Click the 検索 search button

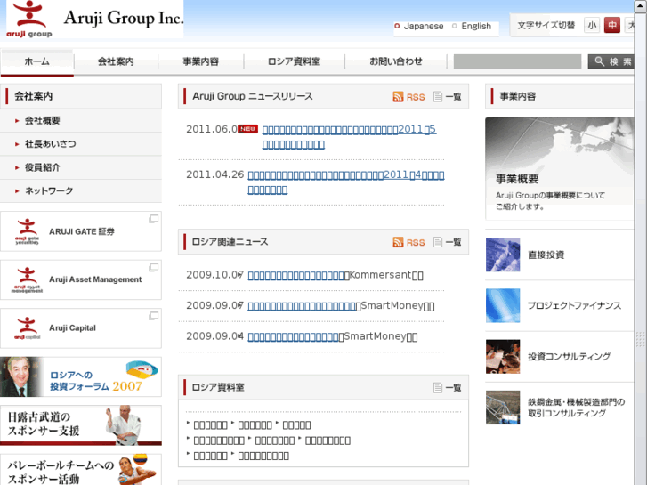(x=611, y=61)
